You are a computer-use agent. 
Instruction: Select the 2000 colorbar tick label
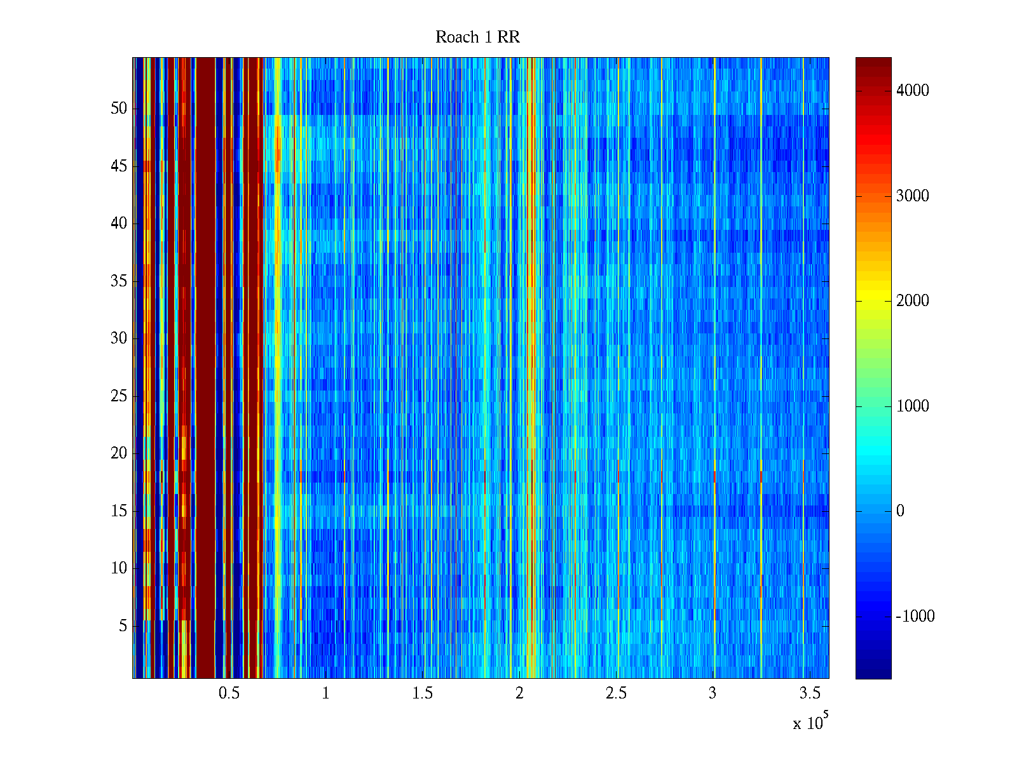[912, 301]
